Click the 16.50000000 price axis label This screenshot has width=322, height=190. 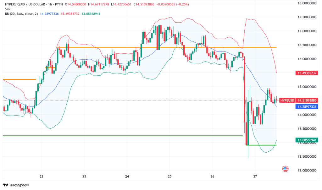pyautogui.click(x=307, y=45)
